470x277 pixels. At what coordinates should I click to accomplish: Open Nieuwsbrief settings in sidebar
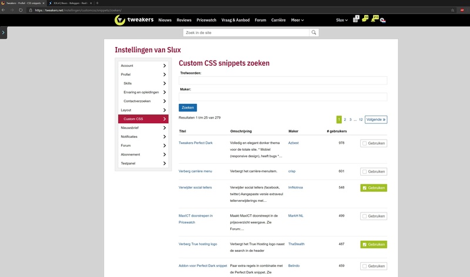click(143, 127)
